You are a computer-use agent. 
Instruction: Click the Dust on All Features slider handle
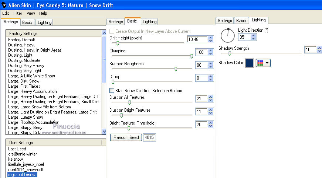click(x=130, y=102)
